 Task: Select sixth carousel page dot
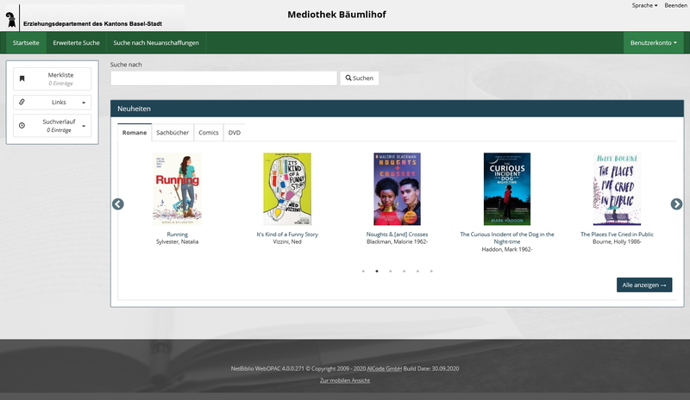431,271
